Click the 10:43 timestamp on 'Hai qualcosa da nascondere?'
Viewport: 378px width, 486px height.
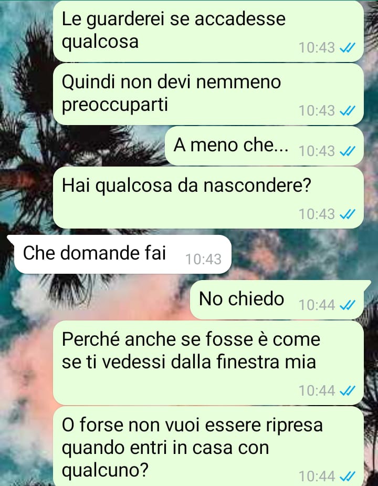point(317,214)
